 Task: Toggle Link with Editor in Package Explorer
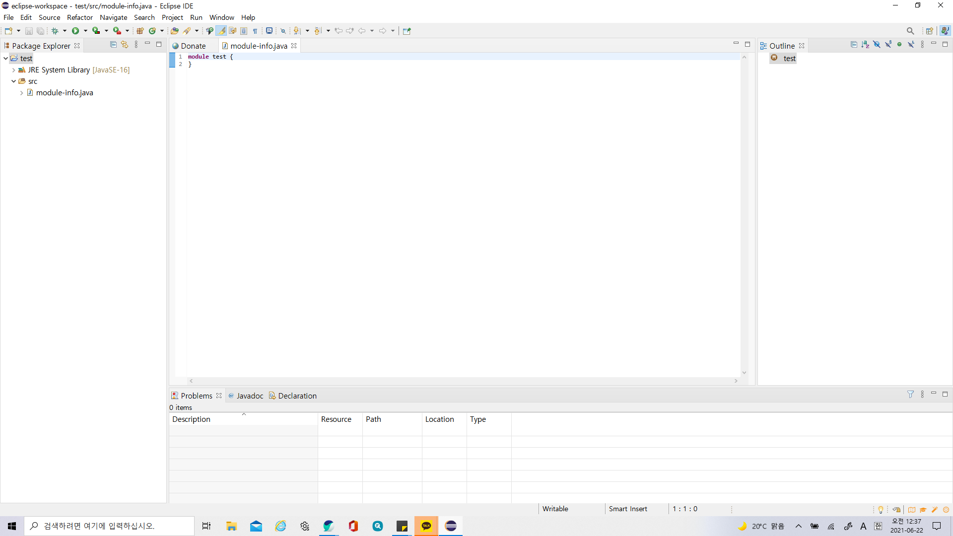pyautogui.click(x=125, y=45)
